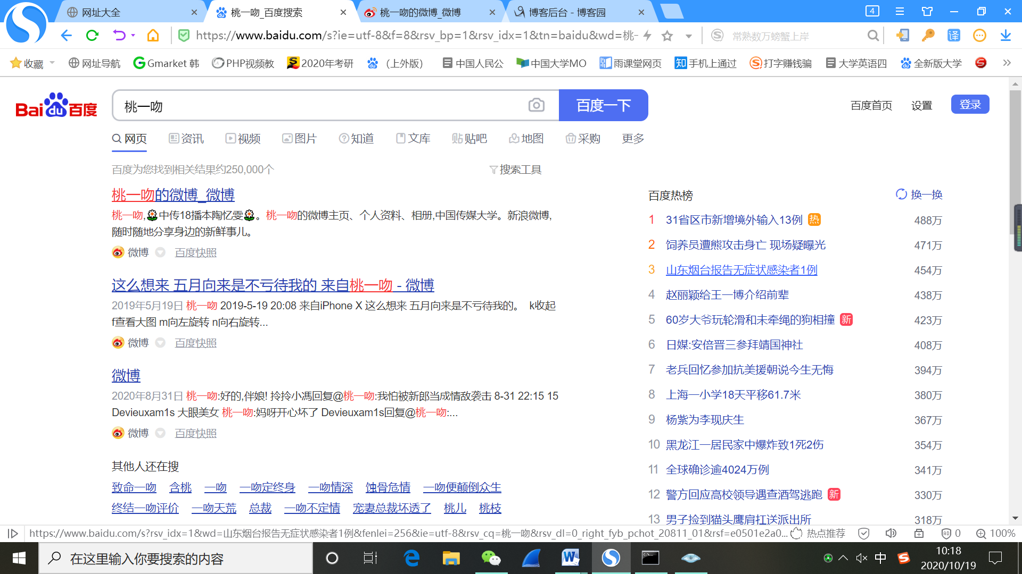Open the browser download manager icon

click(1005, 36)
